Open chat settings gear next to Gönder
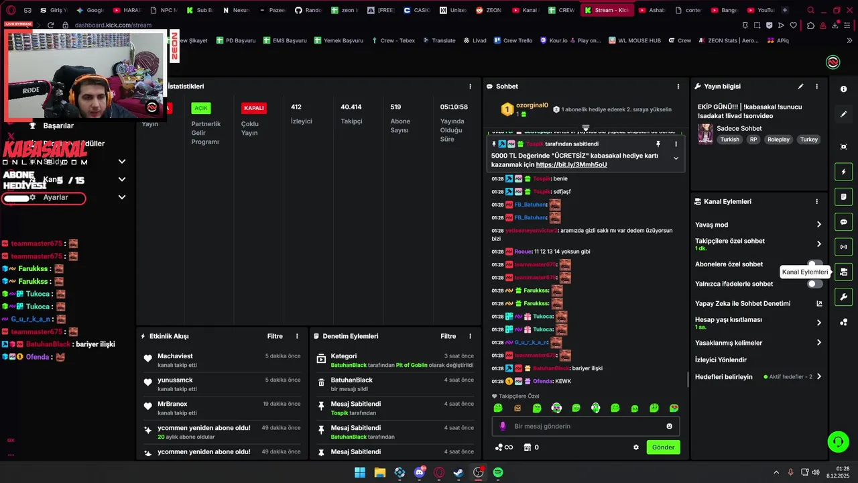Viewport: 858px width, 483px height. [x=636, y=447]
